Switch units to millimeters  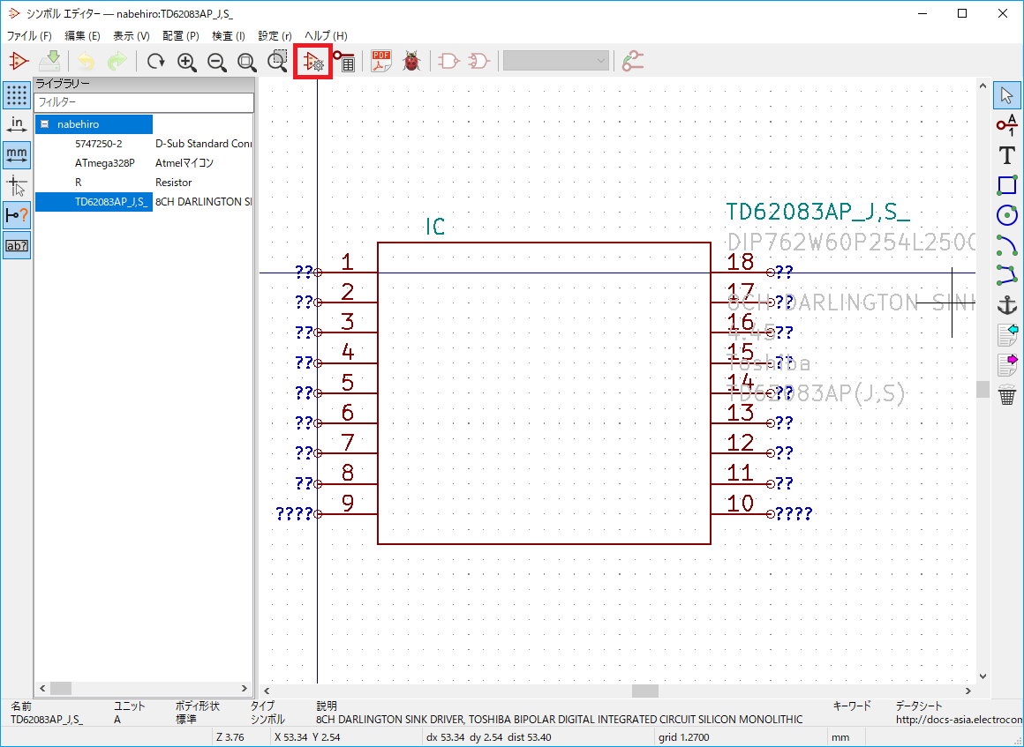click(16, 155)
